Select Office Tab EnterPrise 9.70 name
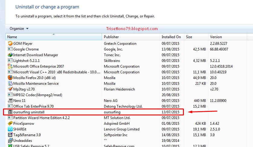The height and width of the screenshot is (147, 253). [x=34, y=106]
